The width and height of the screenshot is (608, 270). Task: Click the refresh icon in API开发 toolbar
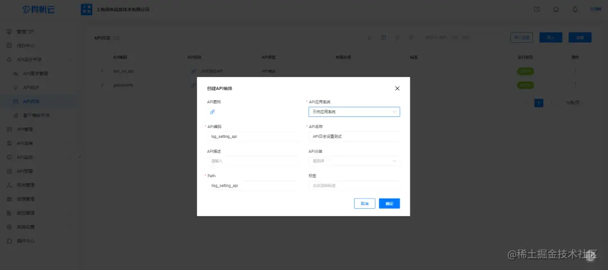tap(370, 38)
